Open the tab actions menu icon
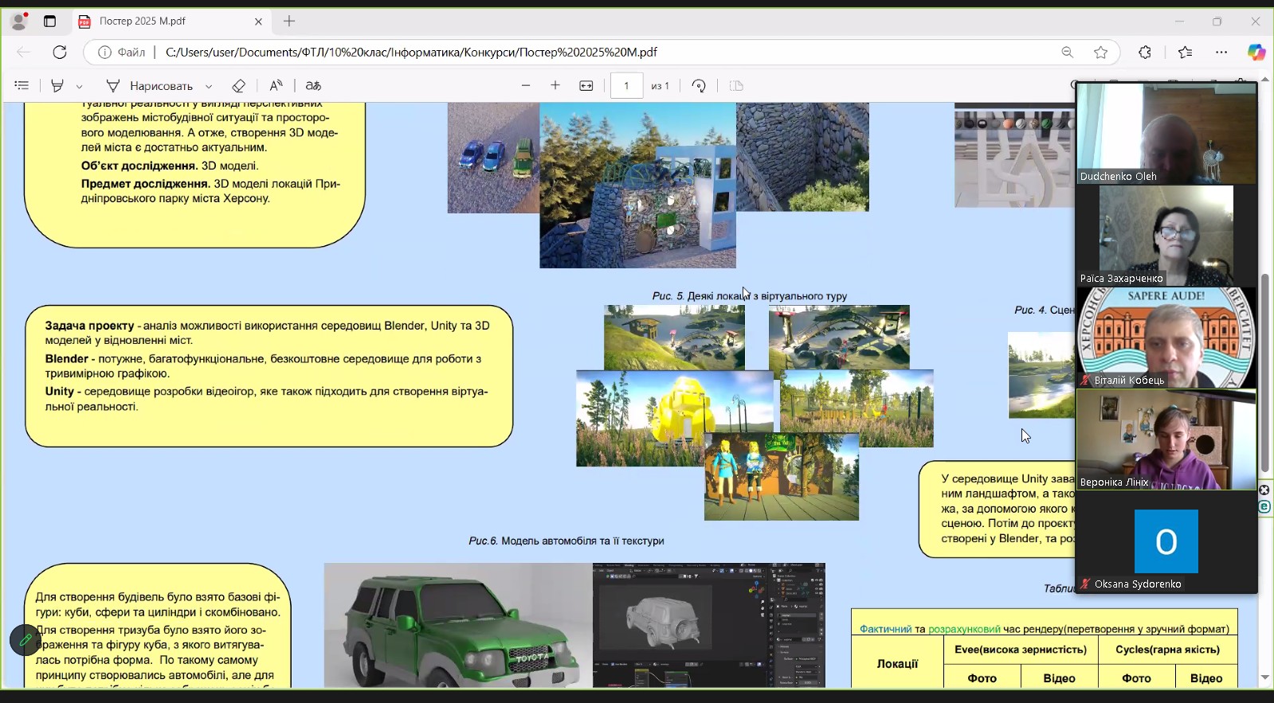This screenshot has width=1274, height=703. click(x=49, y=21)
